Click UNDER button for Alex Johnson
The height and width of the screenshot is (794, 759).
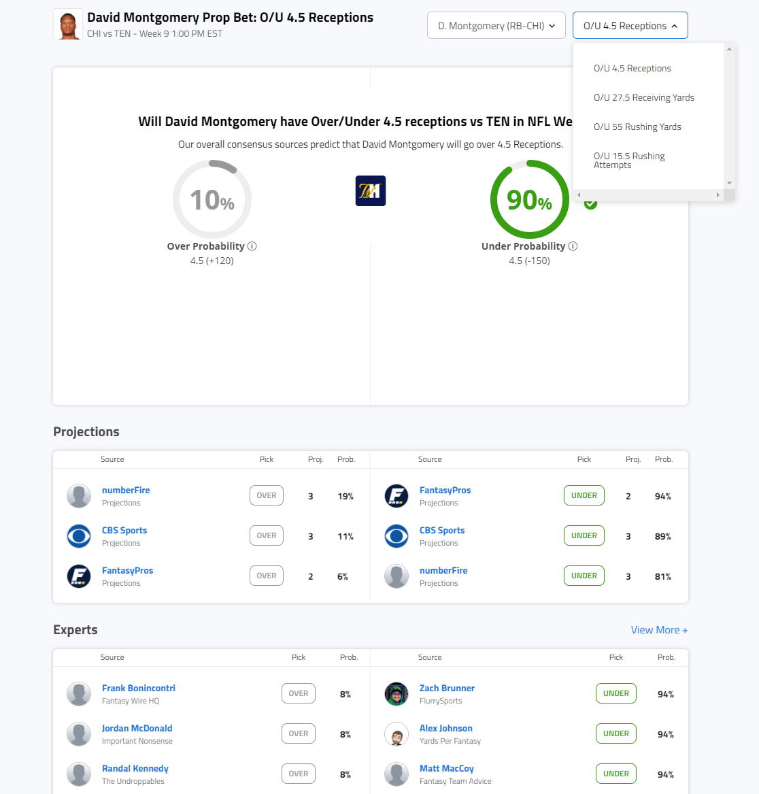[616, 733]
